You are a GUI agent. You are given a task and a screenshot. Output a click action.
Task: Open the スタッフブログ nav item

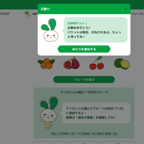[5, 14]
